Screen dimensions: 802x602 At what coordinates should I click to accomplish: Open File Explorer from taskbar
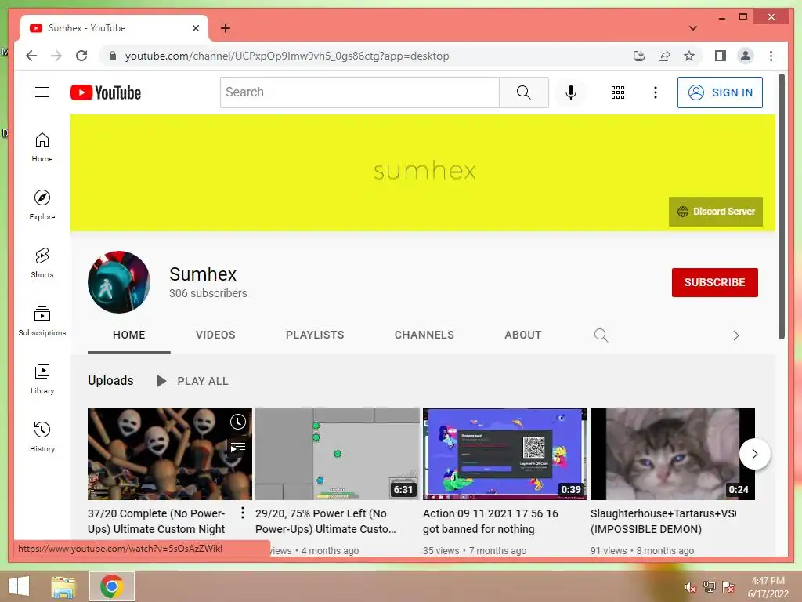pos(64,586)
